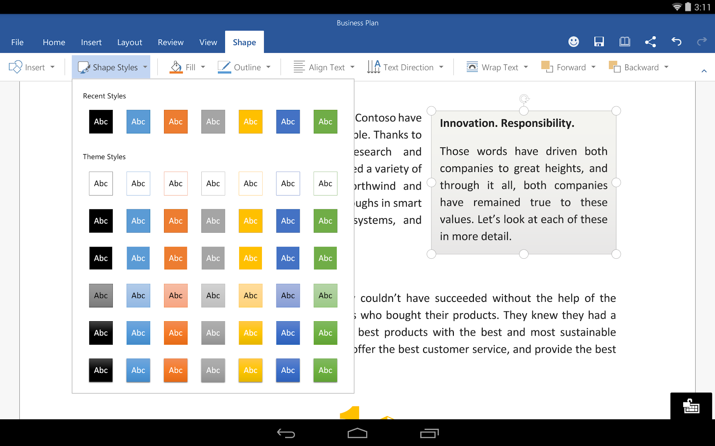This screenshot has height=446, width=715.
Task: Click the Align Text button
Action: click(324, 67)
